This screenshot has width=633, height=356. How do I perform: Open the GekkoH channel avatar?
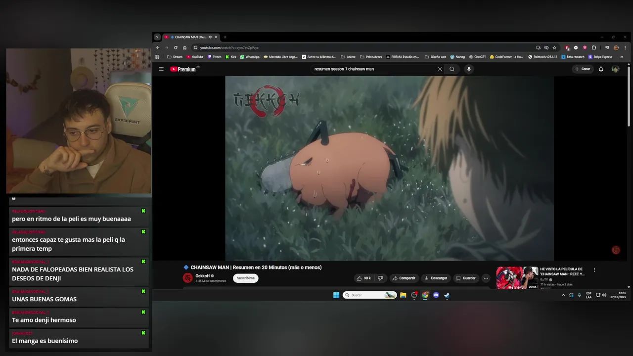click(187, 278)
